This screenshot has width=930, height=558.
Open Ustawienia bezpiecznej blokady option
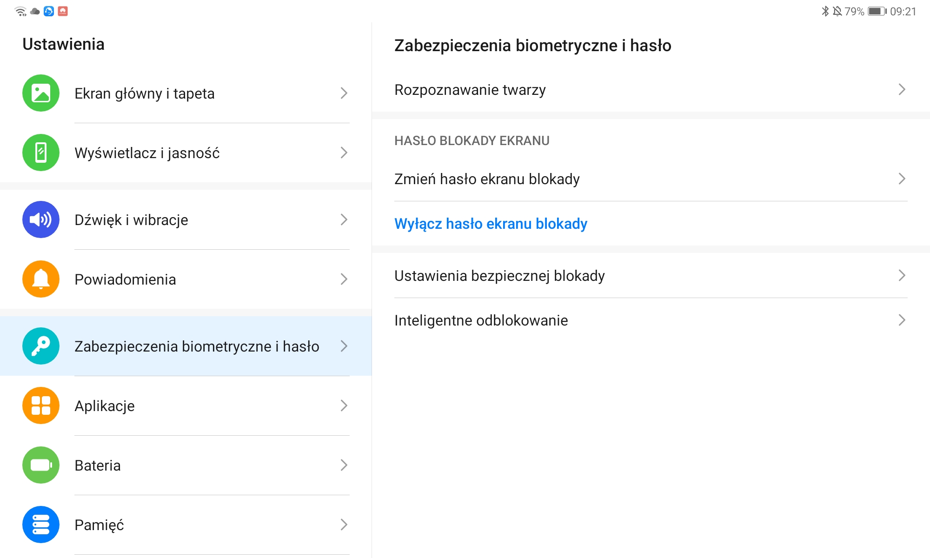click(x=651, y=276)
